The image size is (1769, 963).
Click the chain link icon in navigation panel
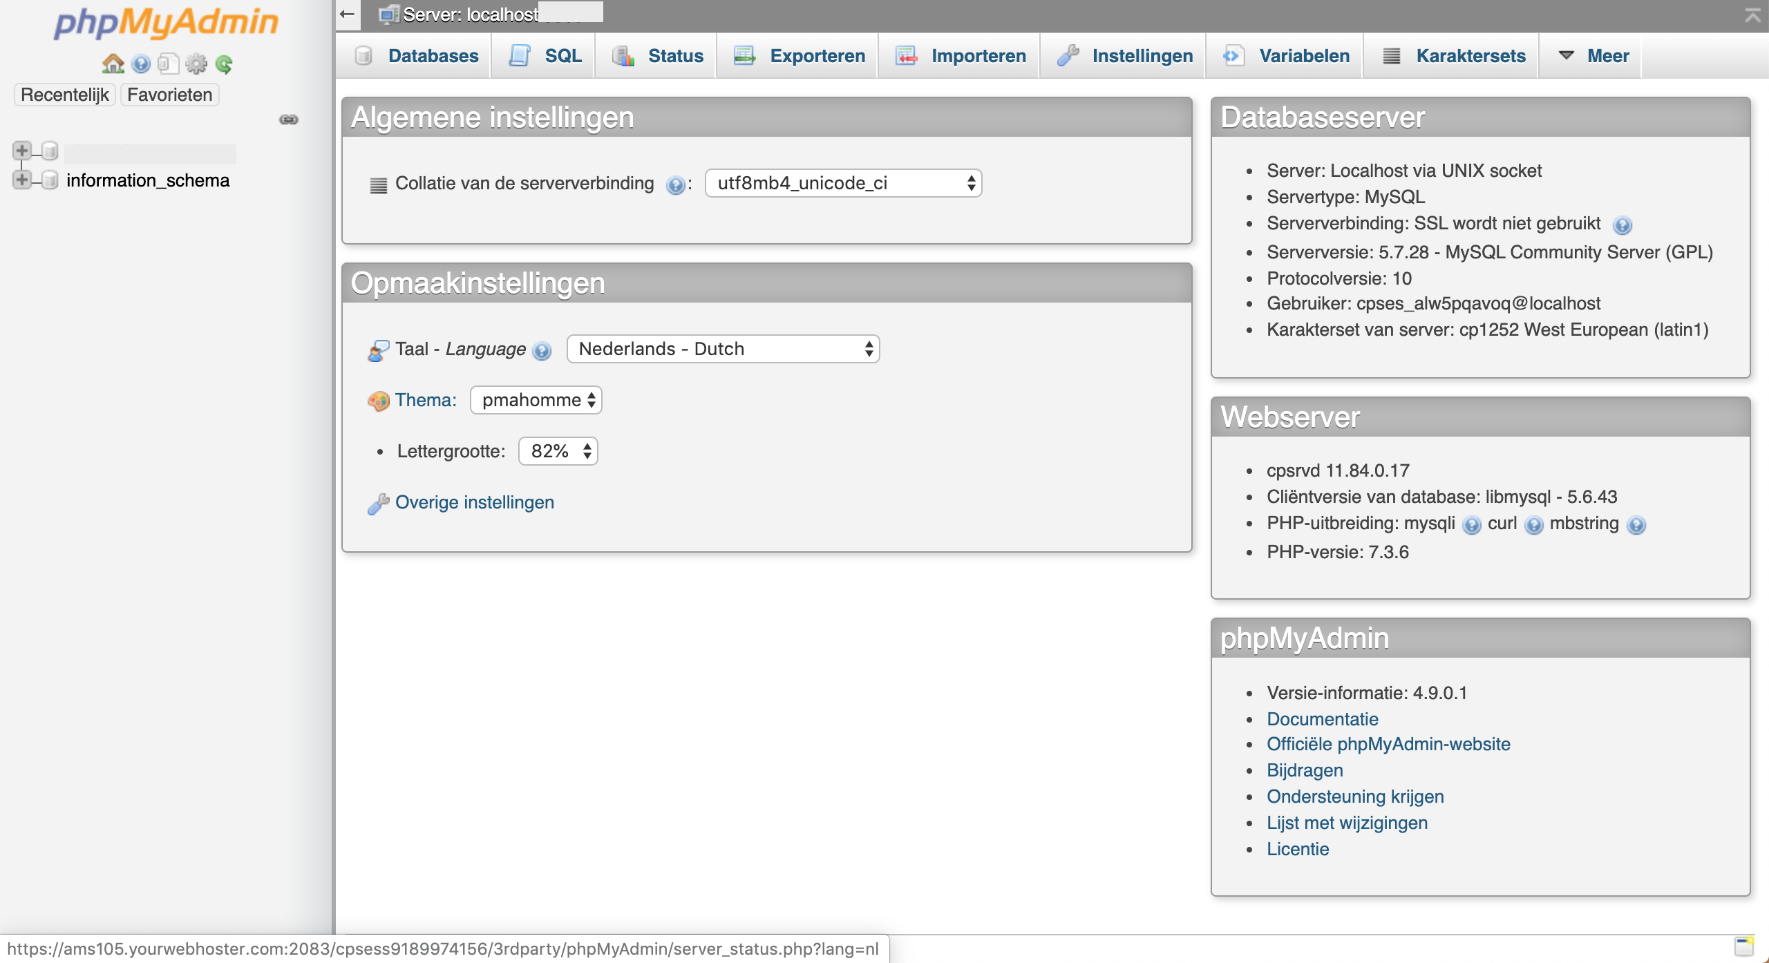[289, 120]
